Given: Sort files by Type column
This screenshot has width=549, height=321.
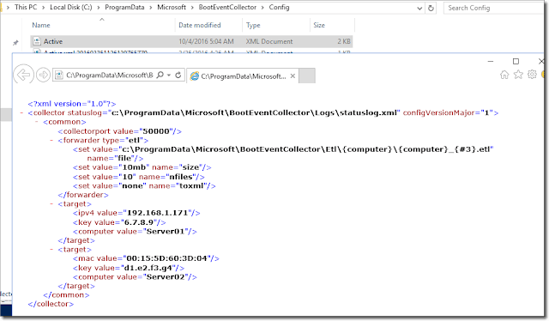Looking at the screenshot, I should click(x=253, y=25).
